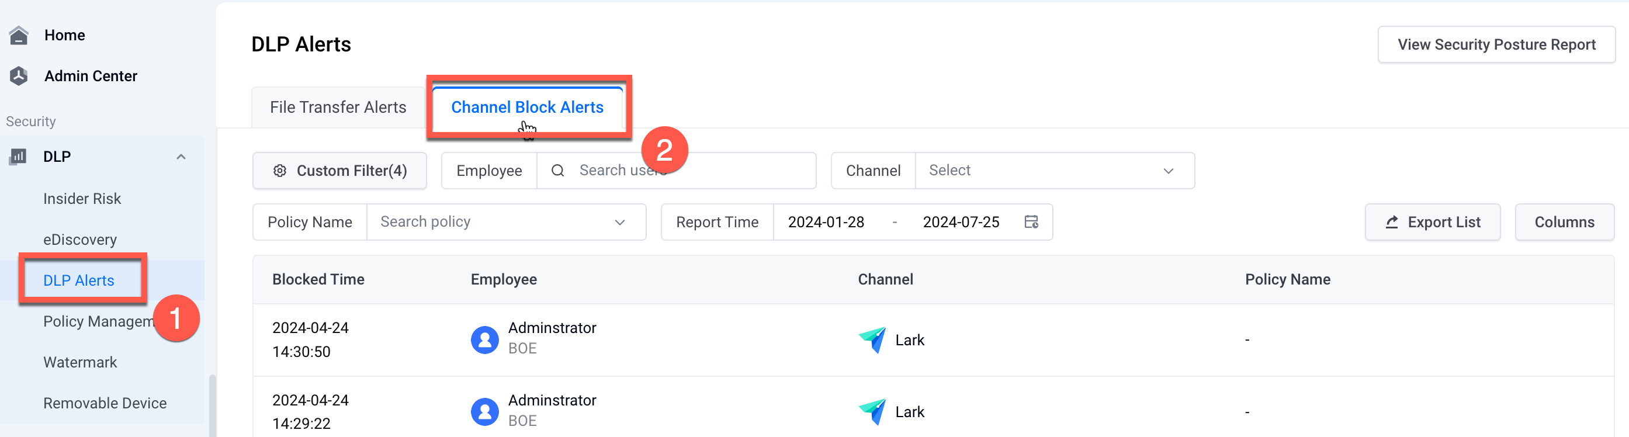Screen dimensions: 1629x437
Task: Click the Export List share icon
Action: point(1391,222)
